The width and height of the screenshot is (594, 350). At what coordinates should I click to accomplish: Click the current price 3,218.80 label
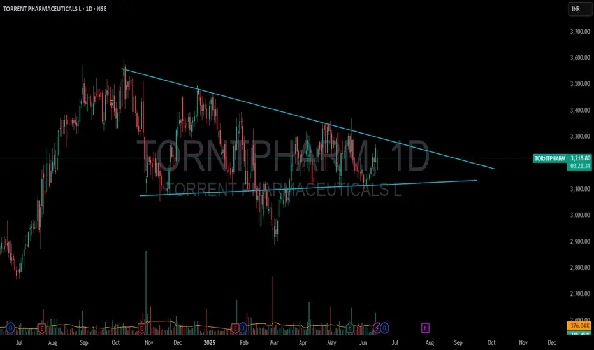579,158
